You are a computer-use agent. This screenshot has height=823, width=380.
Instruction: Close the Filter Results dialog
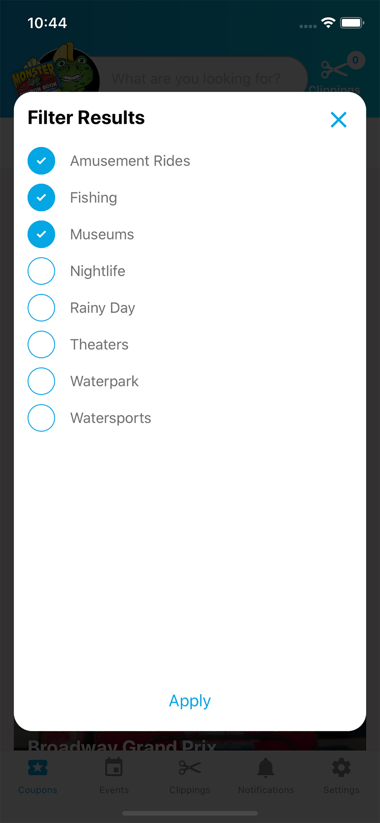pos(338,120)
